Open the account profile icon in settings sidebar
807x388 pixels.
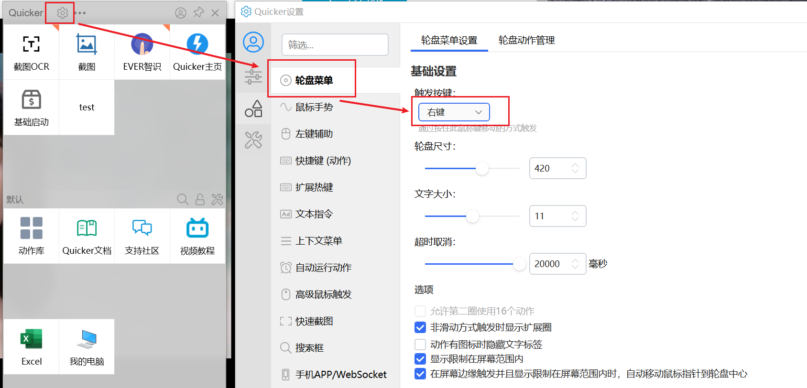tap(253, 42)
